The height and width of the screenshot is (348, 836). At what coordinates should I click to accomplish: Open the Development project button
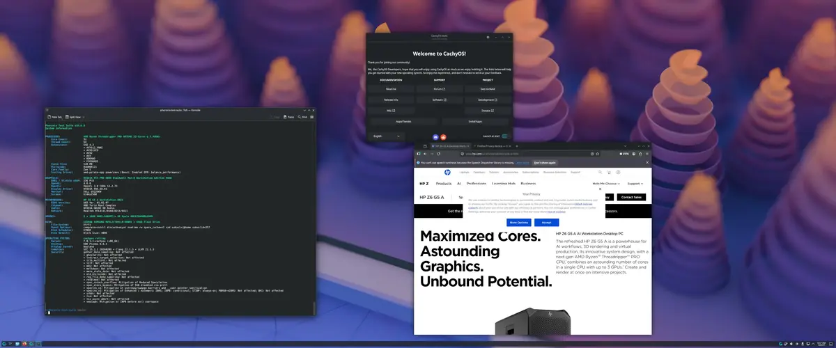(487, 100)
